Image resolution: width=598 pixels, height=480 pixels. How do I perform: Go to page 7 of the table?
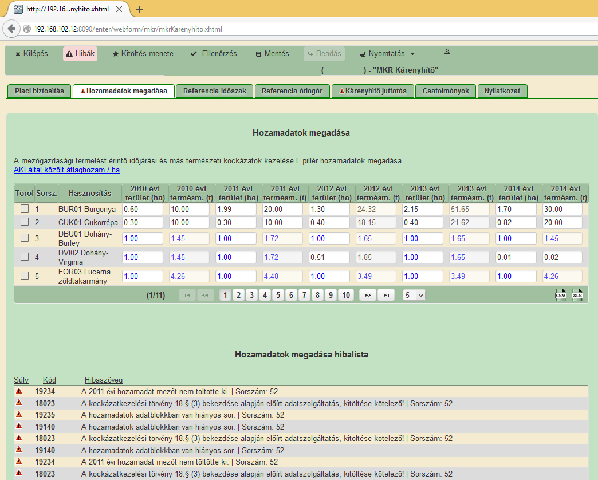[x=304, y=295]
